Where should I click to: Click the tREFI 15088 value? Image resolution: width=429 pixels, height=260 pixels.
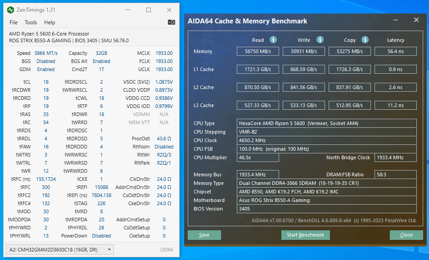point(101,187)
